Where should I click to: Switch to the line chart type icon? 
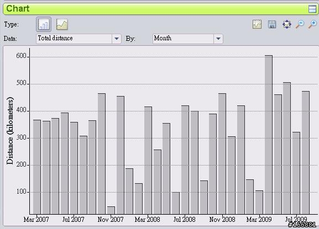(x=62, y=24)
